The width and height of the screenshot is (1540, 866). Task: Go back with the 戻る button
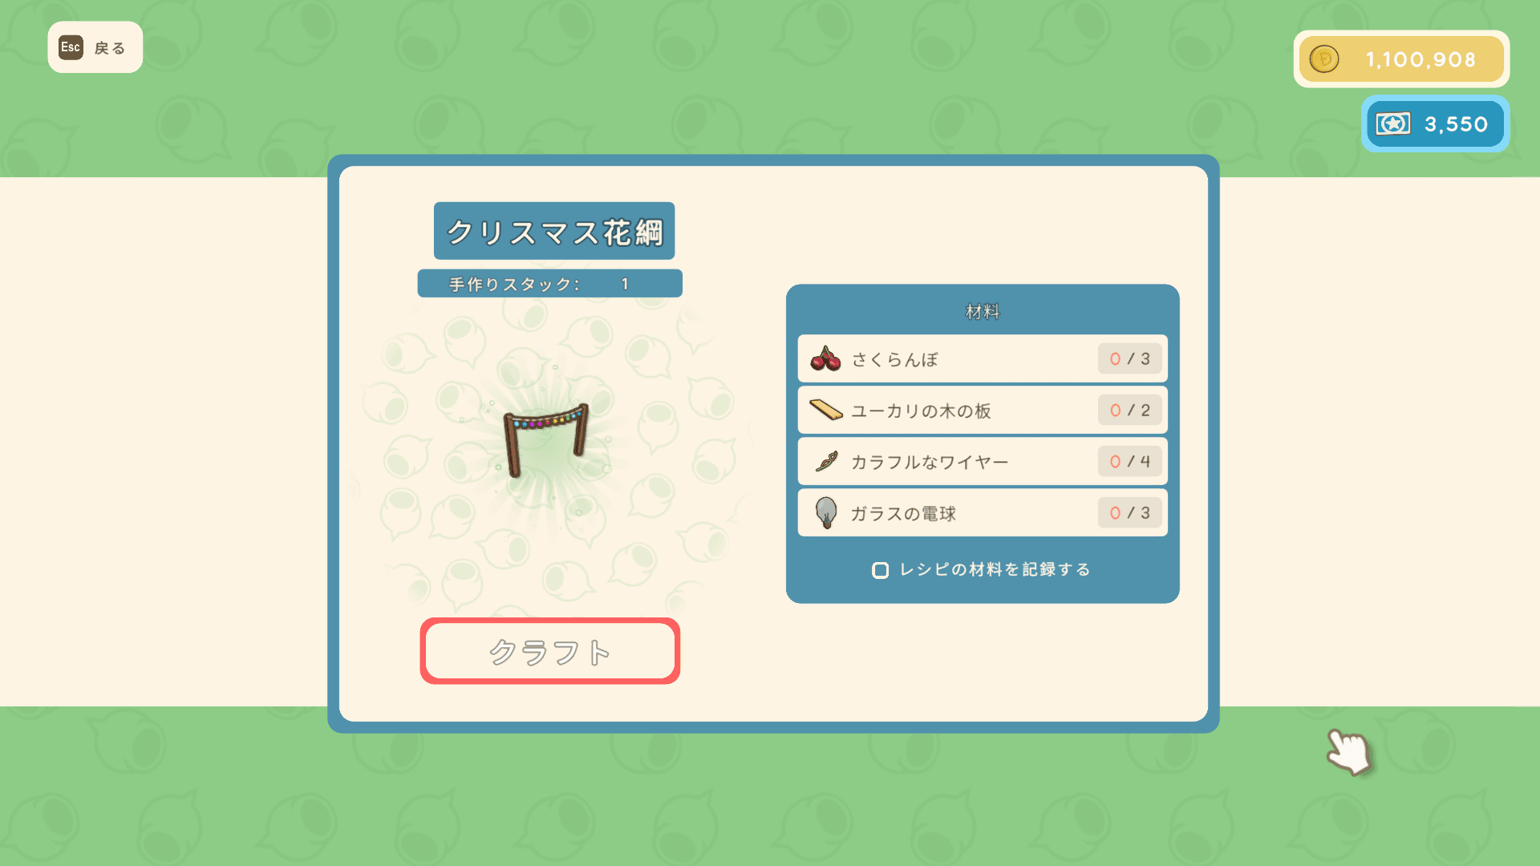click(95, 47)
